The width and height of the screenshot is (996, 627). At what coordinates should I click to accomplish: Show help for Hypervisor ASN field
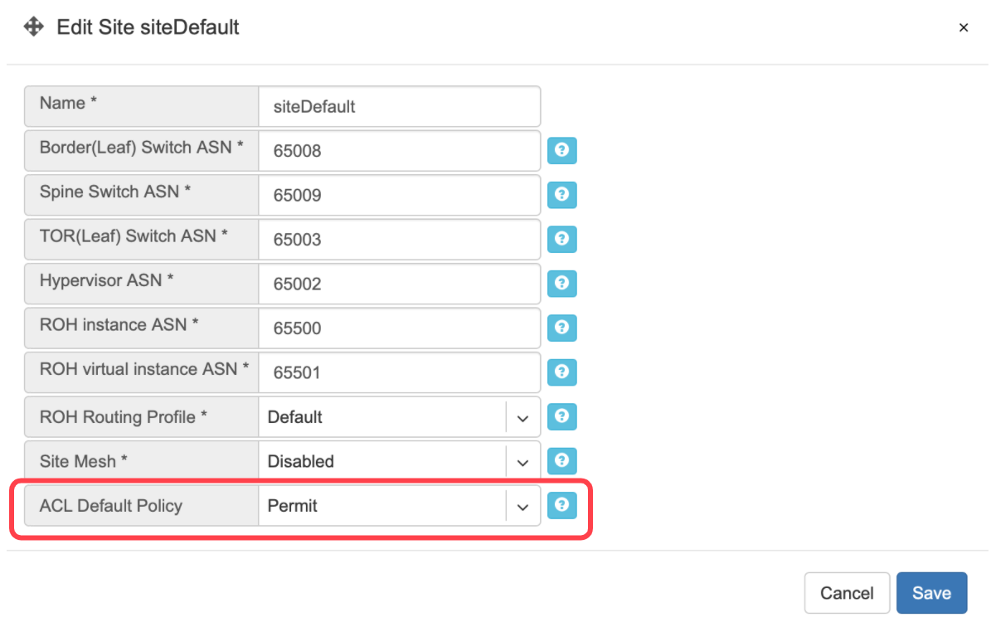(561, 284)
